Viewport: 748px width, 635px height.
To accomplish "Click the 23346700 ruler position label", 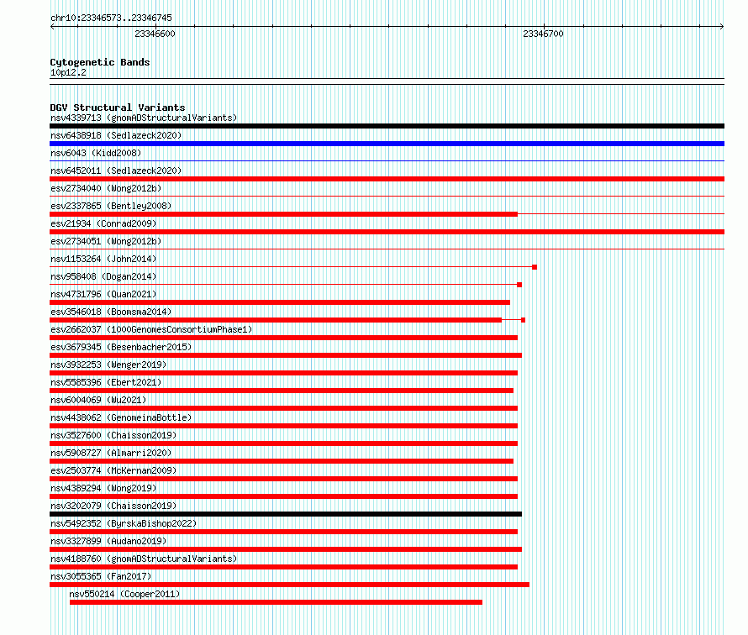I will tap(543, 34).
